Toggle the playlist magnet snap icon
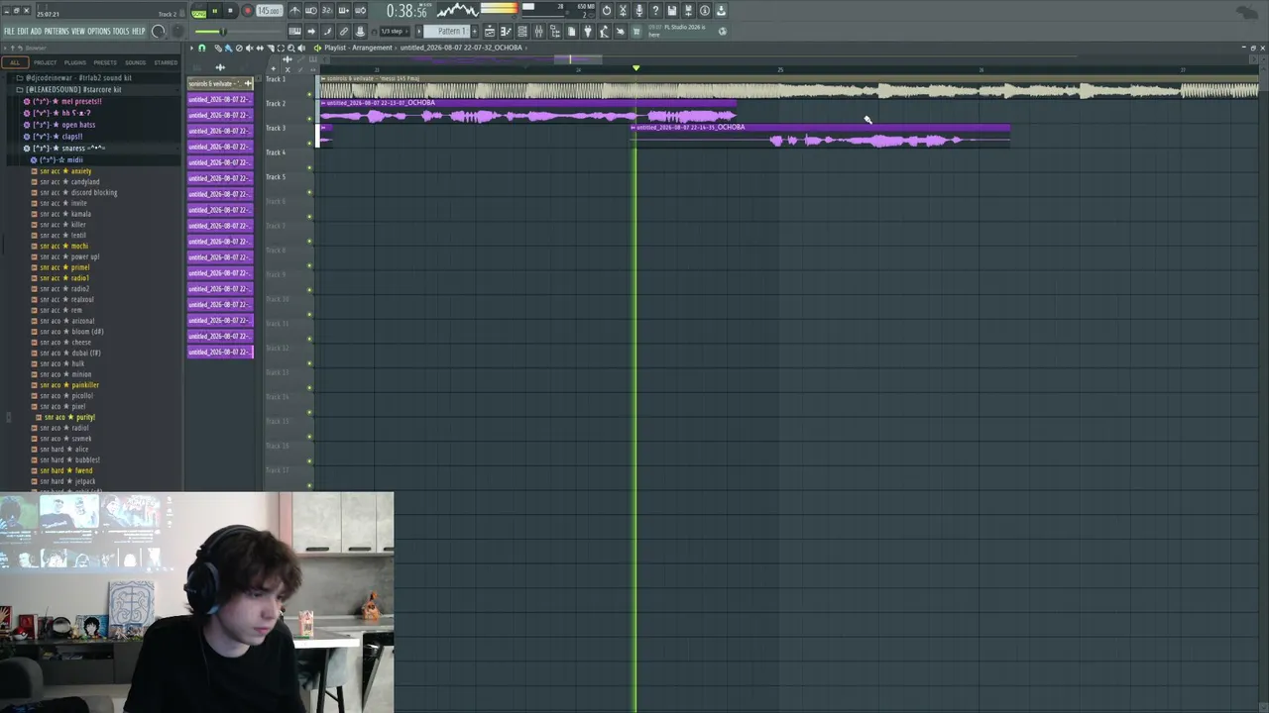 202,48
